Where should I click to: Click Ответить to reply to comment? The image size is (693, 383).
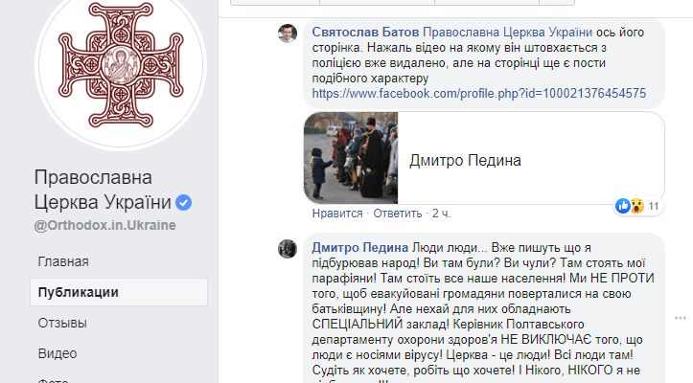(x=398, y=214)
